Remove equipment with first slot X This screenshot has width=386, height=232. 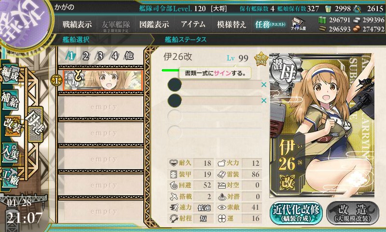[x=264, y=85]
